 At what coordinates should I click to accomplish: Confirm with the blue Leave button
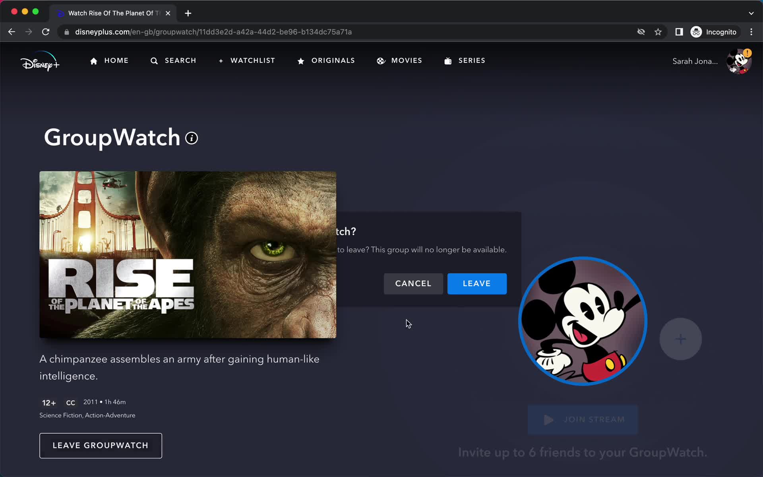pos(477,284)
